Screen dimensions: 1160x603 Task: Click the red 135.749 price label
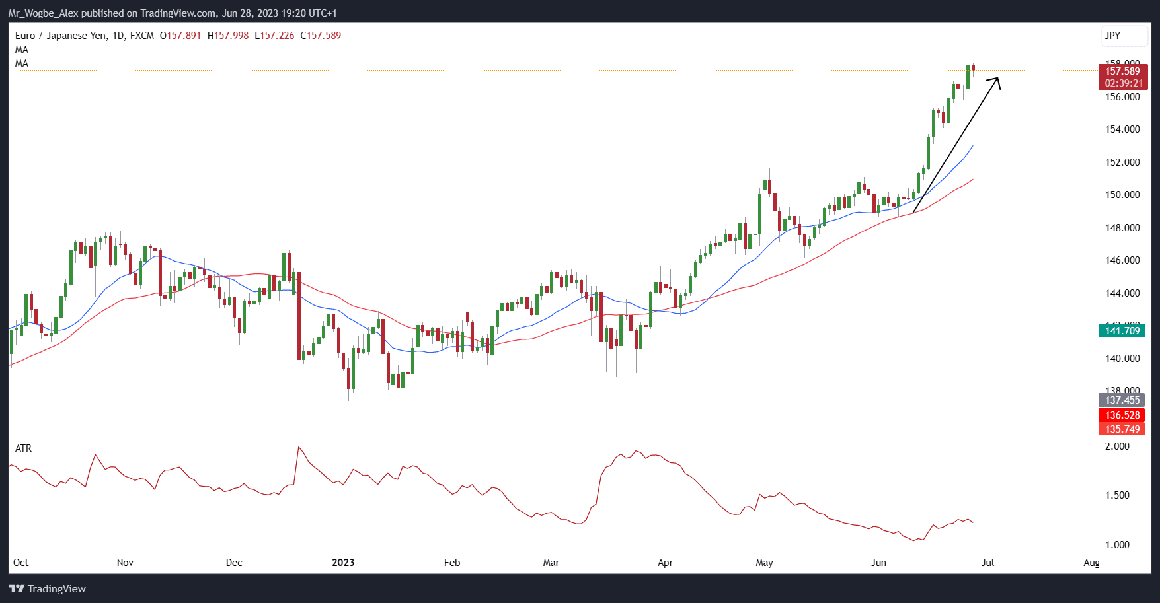pyautogui.click(x=1122, y=429)
